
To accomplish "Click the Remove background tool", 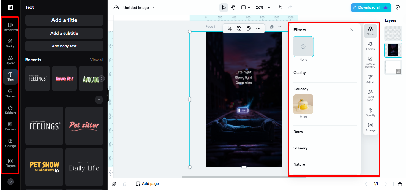I will pos(370,62).
